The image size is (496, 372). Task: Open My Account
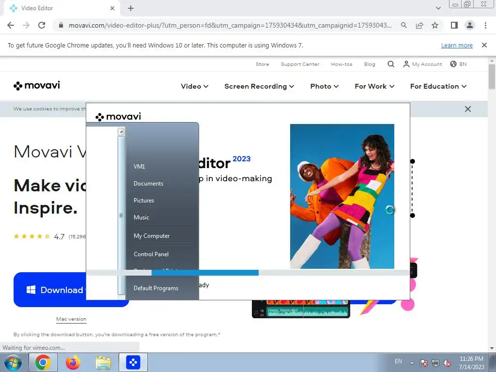click(x=422, y=64)
